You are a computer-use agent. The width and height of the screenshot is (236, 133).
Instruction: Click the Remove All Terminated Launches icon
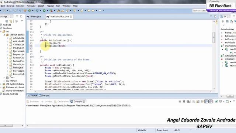(188, 102)
